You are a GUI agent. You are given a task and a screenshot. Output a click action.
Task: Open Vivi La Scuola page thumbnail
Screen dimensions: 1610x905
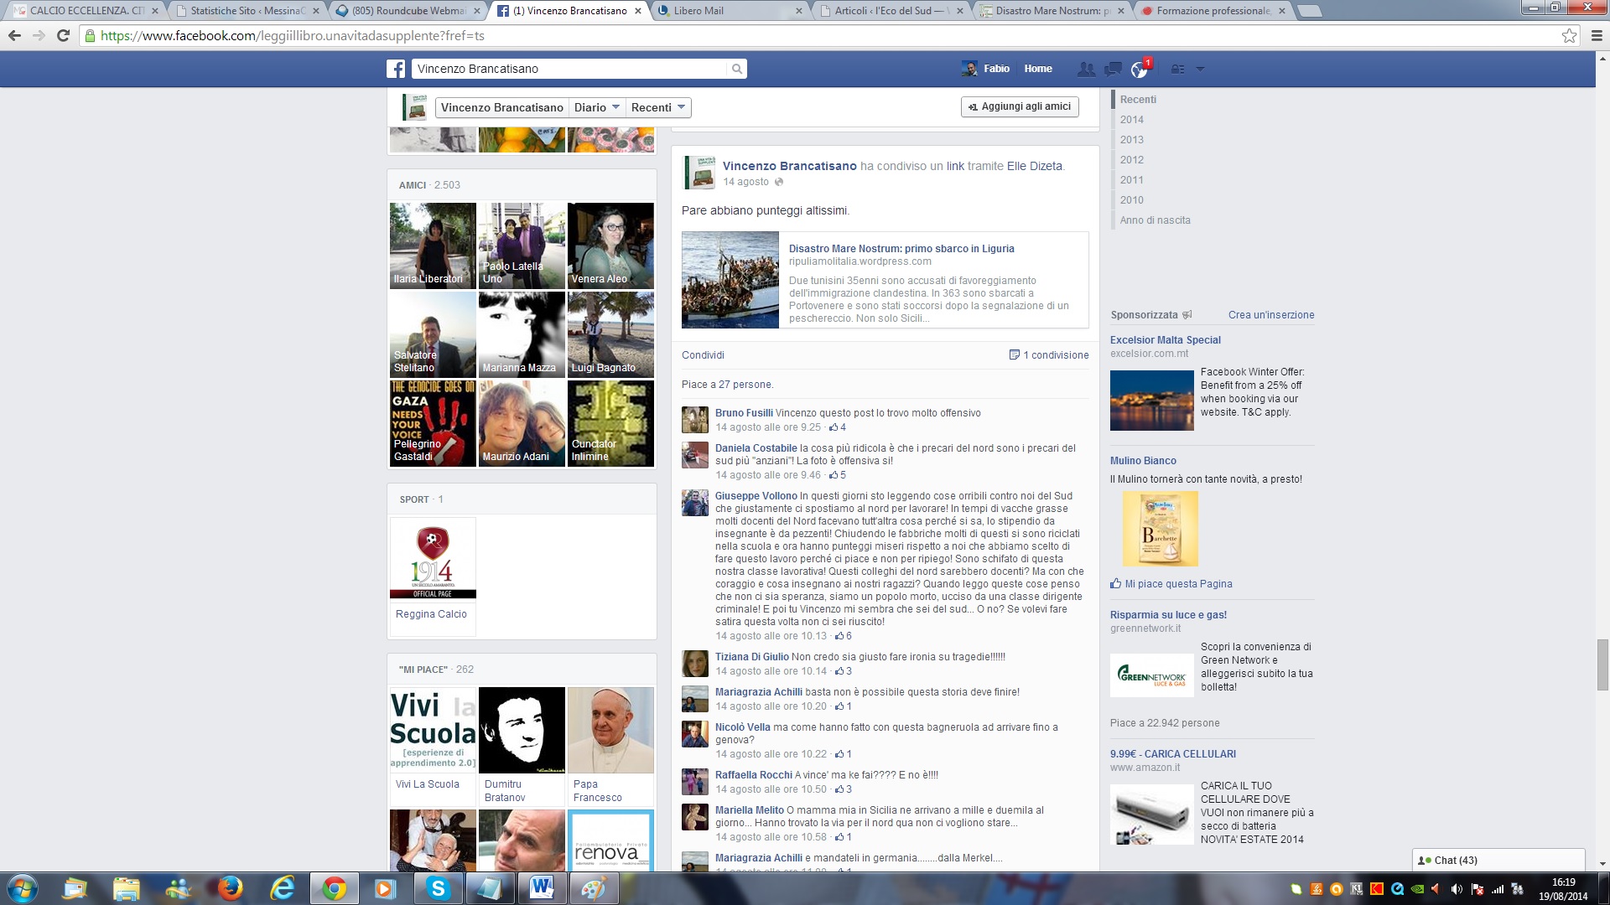pyautogui.click(x=433, y=730)
